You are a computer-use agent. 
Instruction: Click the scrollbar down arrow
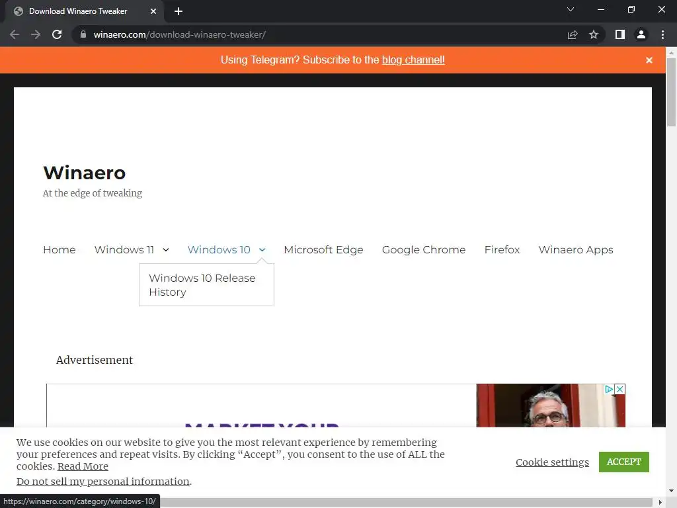click(671, 491)
